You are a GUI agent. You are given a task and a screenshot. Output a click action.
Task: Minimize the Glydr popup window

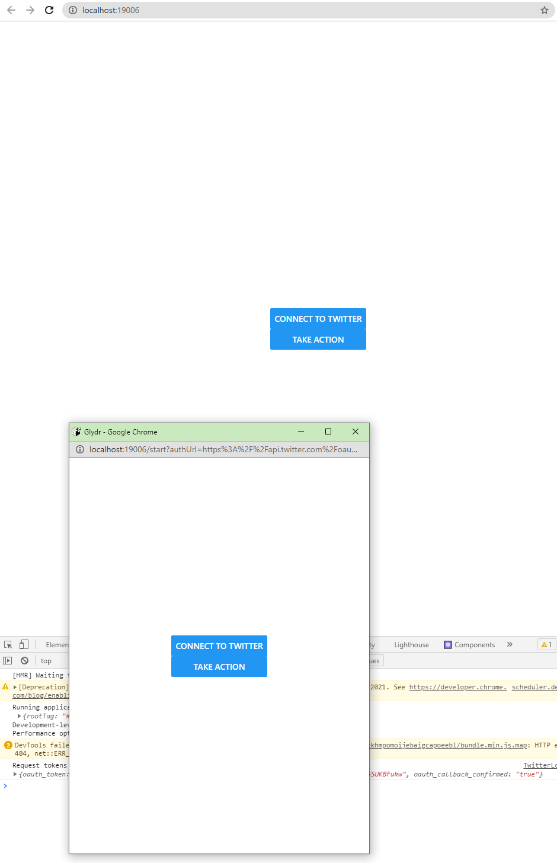pyautogui.click(x=301, y=431)
